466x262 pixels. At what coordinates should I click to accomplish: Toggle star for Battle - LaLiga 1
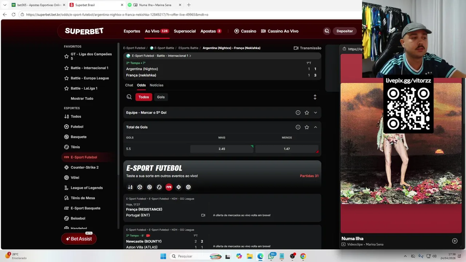coord(66,88)
